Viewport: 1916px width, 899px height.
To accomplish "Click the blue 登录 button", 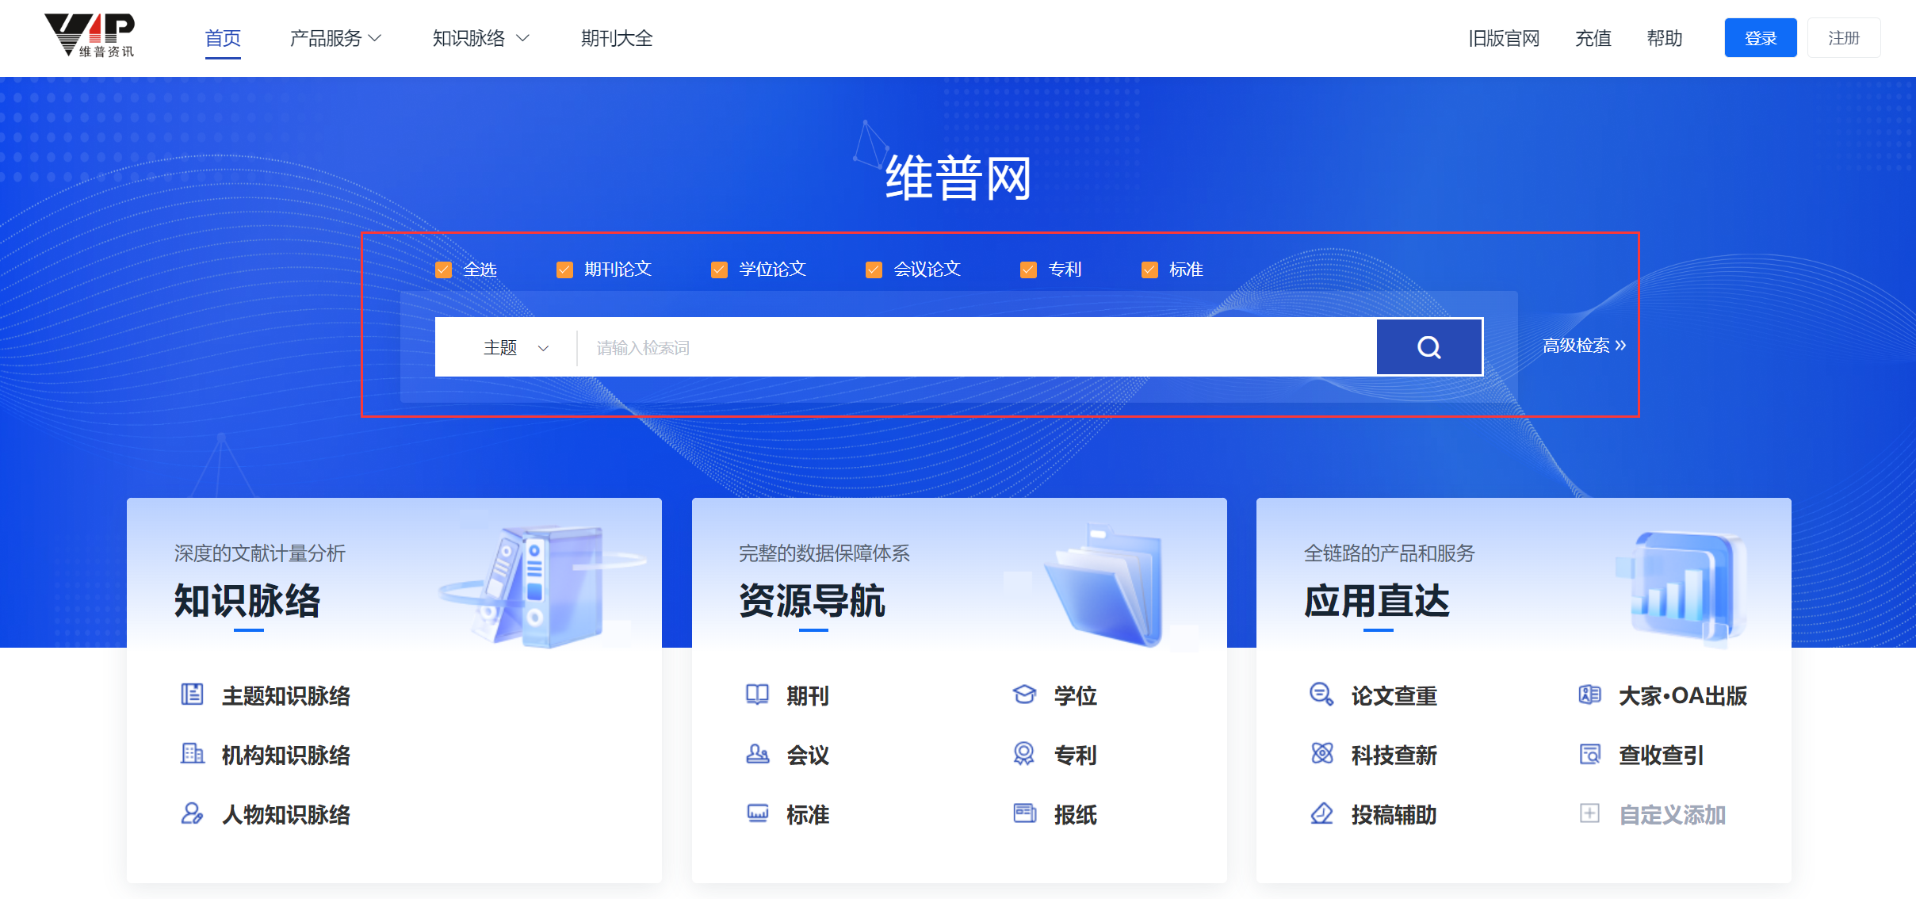I will [x=1761, y=37].
